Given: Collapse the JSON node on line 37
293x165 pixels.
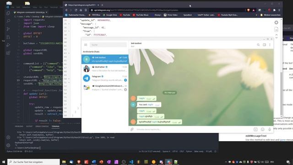Looking at the screenshot, I should coord(69,31).
